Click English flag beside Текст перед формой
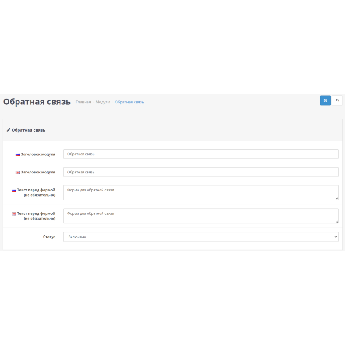The image size is (345, 345). click(14, 213)
